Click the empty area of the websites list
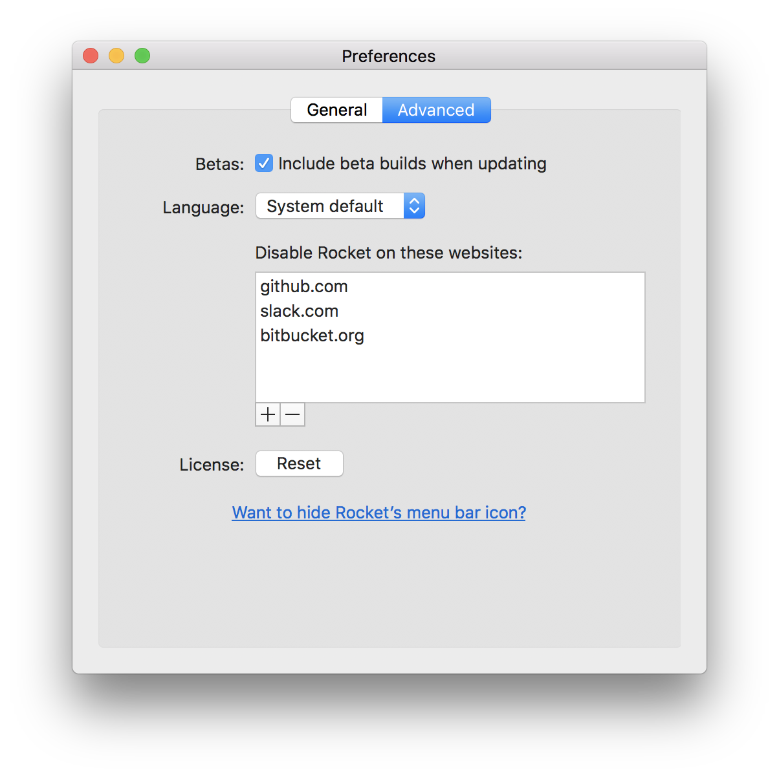Image resolution: width=779 pixels, height=777 pixels. 450,375
